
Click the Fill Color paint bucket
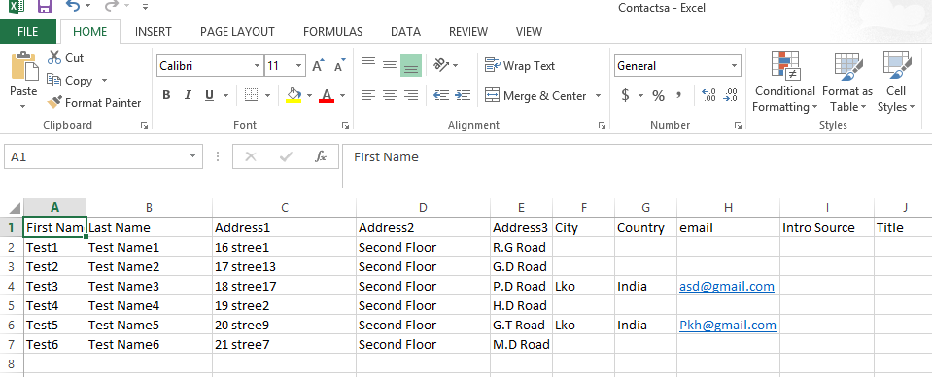pyautogui.click(x=293, y=95)
